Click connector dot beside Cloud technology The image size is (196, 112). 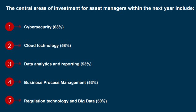[19, 45]
